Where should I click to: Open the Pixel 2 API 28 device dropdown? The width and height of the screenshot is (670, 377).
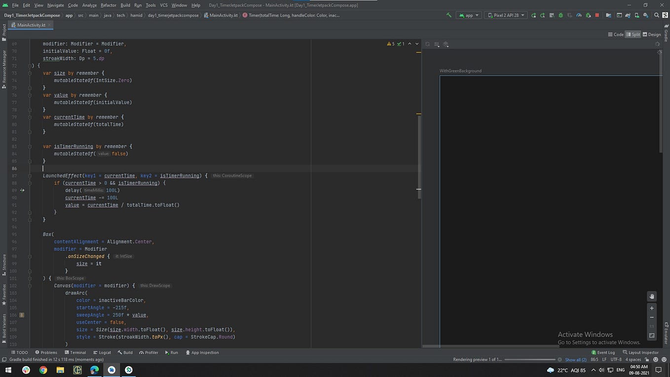[506, 15]
